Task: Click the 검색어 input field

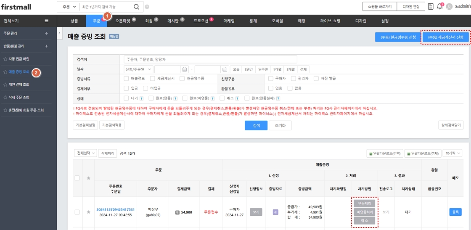Action: coord(210,59)
